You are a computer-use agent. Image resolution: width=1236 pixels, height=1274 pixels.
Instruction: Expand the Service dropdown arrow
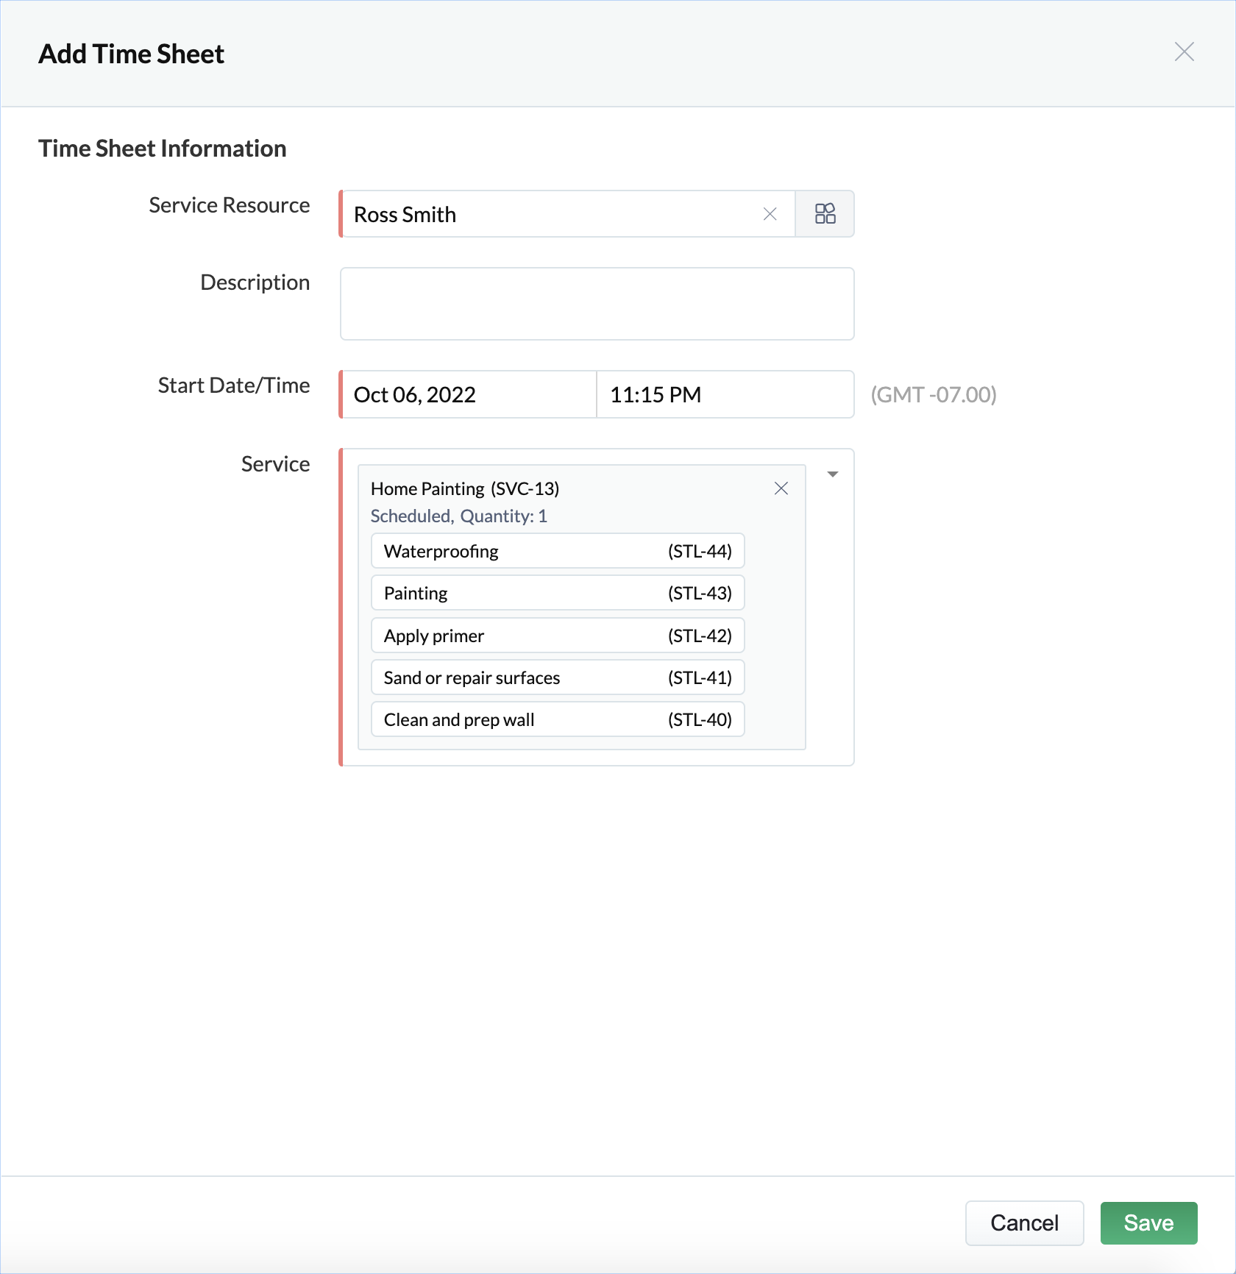click(x=832, y=474)
